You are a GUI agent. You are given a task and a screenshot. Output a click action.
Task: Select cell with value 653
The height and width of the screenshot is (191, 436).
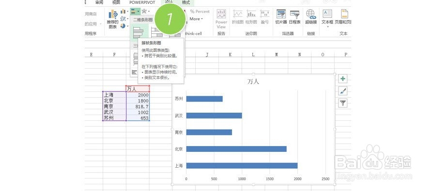click(x=138, y=118)
